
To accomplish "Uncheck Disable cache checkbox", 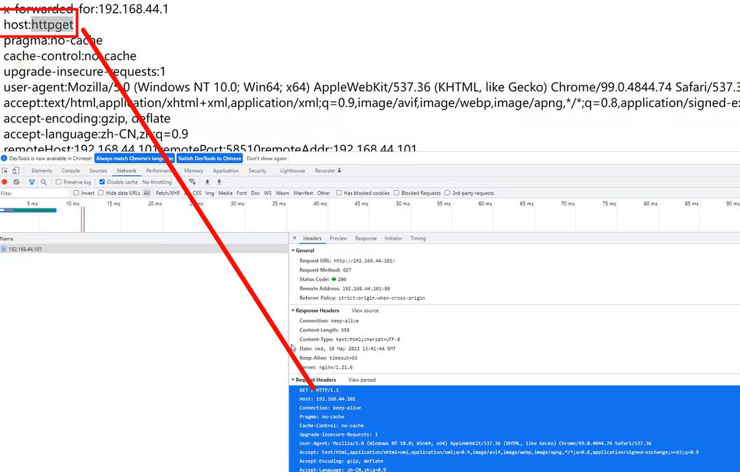I will point(102,182).
